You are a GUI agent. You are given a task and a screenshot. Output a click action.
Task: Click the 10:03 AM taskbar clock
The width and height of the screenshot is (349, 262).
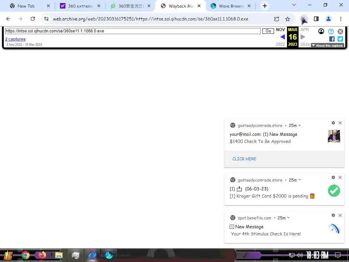317,255
